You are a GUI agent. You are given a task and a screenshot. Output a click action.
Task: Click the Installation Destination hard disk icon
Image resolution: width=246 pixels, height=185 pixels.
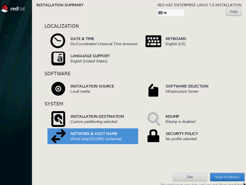click(58, 119)
